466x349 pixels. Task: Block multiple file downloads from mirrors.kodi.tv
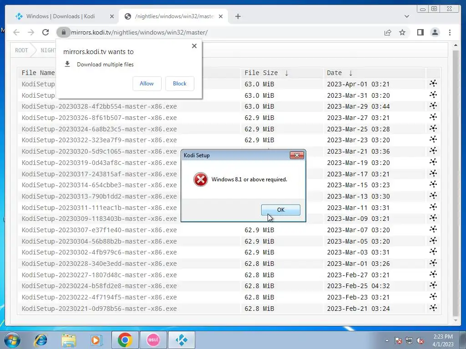point(179,84)
